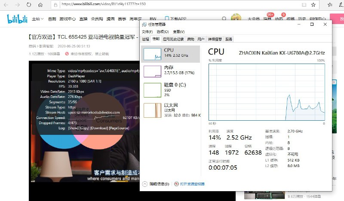Switch to the 启动 tab
The width and height of the screenshot is (344, 201).
coord(190,39)
